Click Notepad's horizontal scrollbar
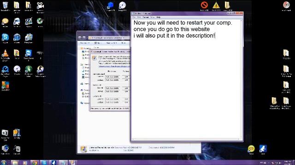 [186, 139]
